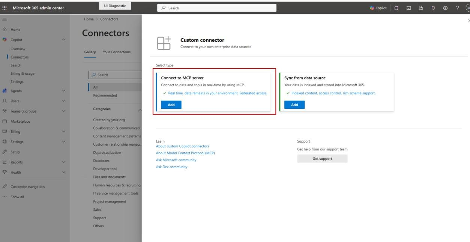Click Home in the breadcrumb
Screen dimensions: 470x242
coord(89,20)
